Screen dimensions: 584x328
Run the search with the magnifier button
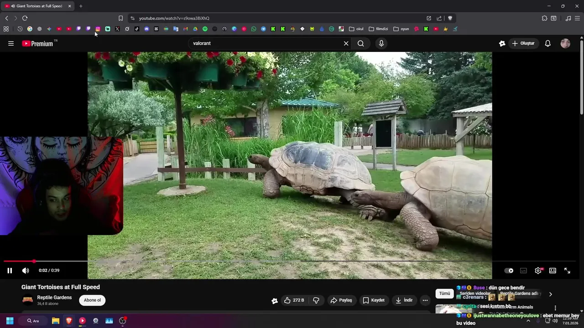click(x=361, y=43)
